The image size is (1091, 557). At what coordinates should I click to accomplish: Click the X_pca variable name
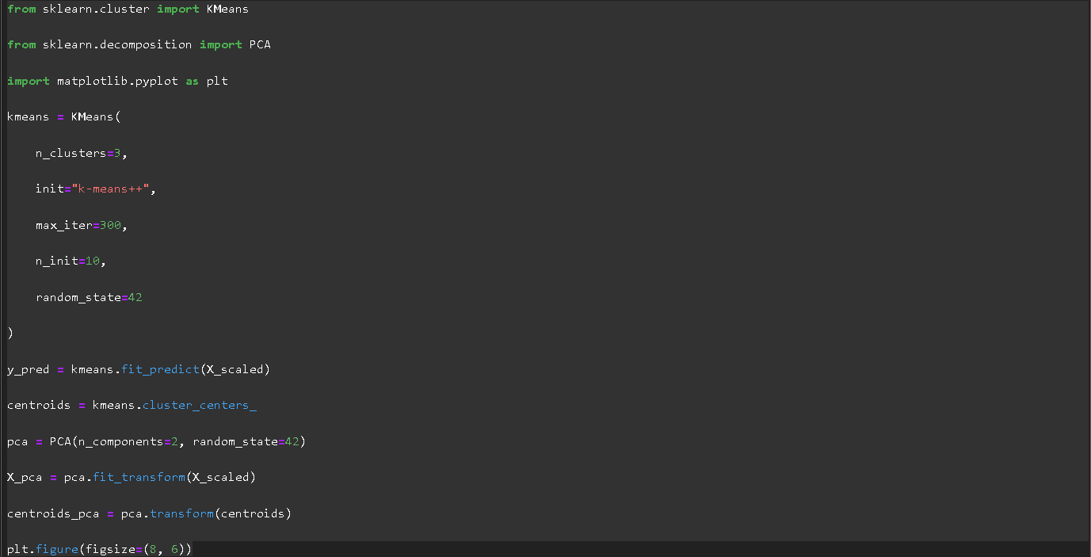pos(25,477)
